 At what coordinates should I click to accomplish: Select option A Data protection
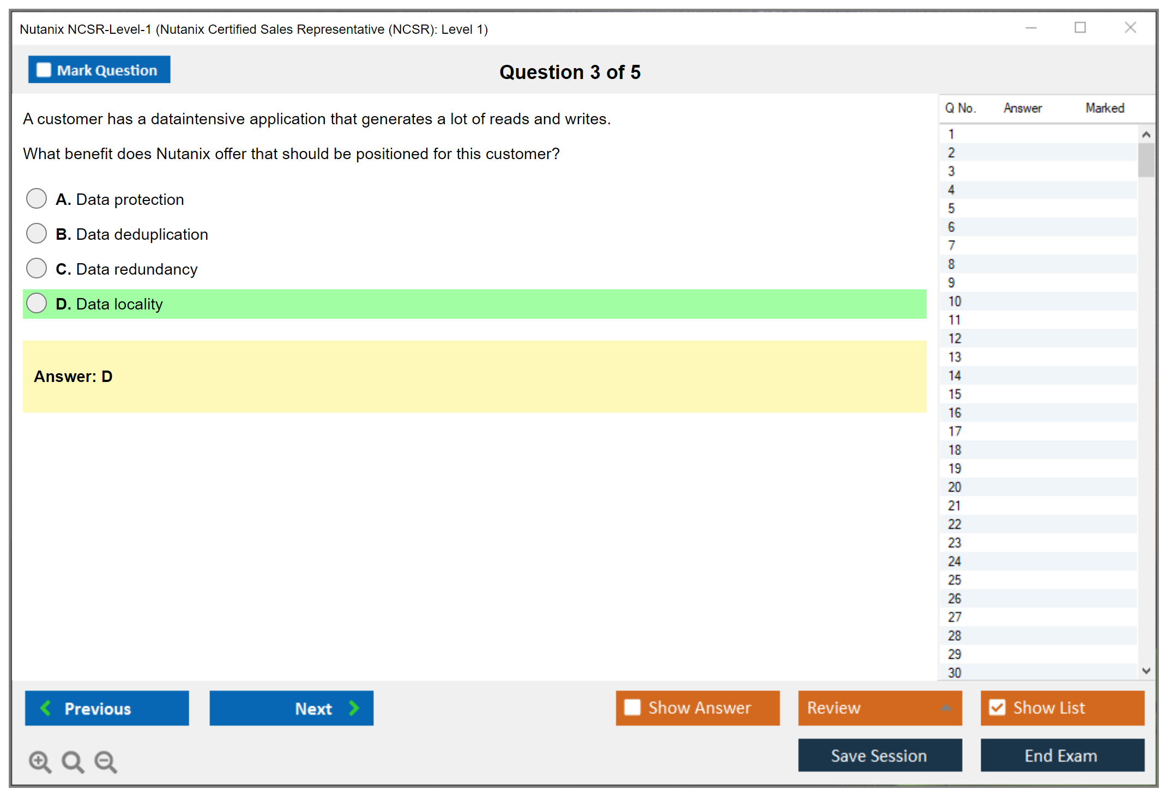(37, 199)
